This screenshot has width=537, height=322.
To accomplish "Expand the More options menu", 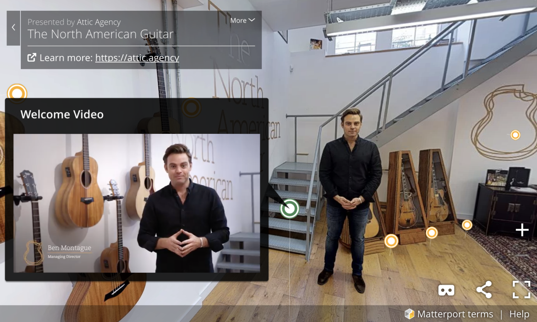I will (242, 20).
